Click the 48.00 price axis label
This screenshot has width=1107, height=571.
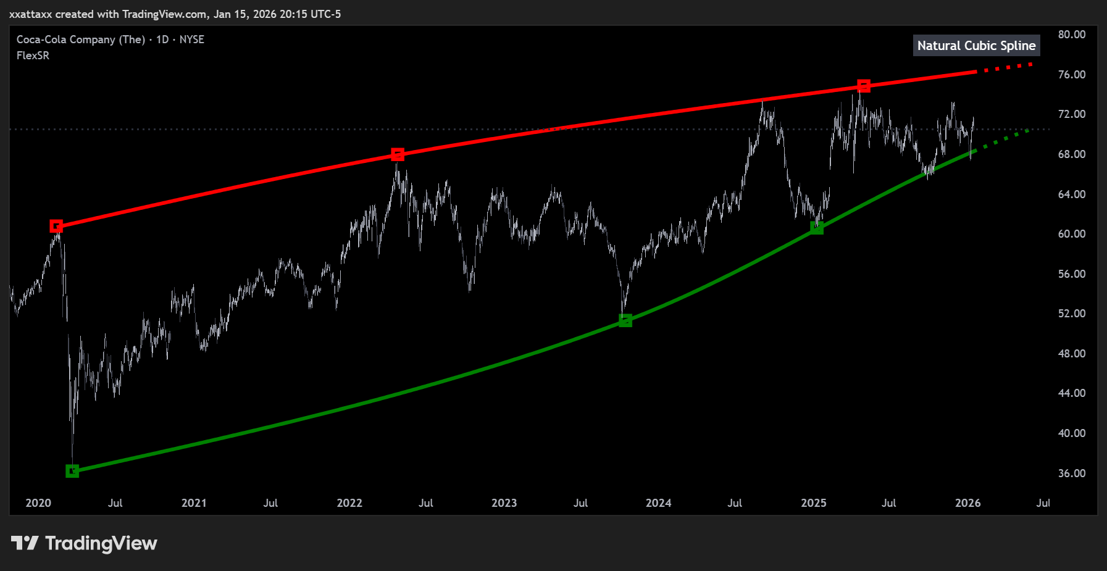coord(1071,354)
